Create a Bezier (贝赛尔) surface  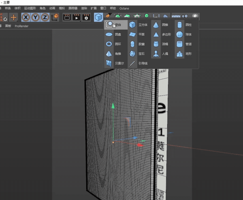115,63
